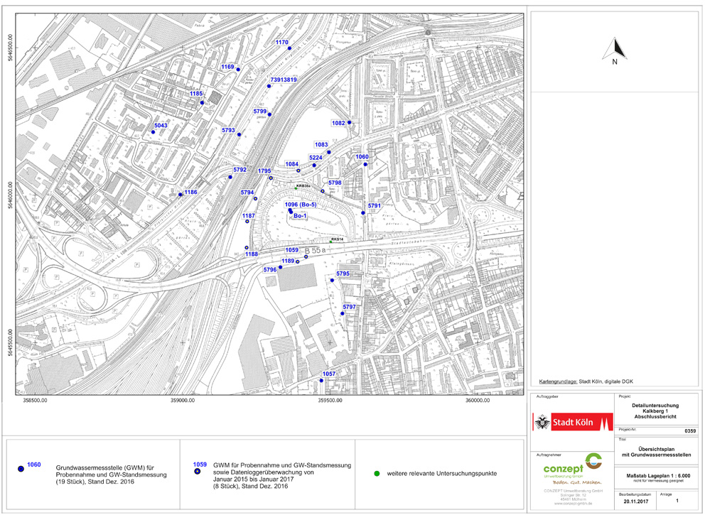The height and width of the screenshot is (515, 705).
Task: Click the Stadt Köln logo
Action: 573,422
